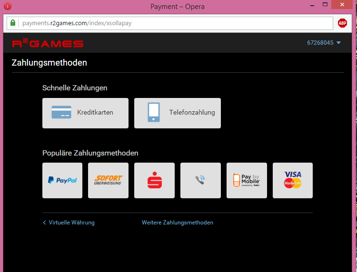Expand the 67268045 account dropdown
Image resolution: width=357 pixels, height=272 pixels.
coord(324,43)
